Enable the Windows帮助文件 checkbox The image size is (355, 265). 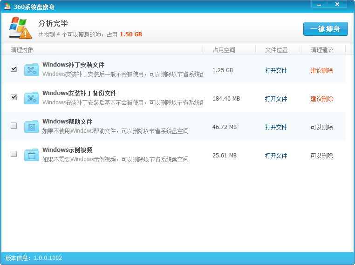(14, 126)
